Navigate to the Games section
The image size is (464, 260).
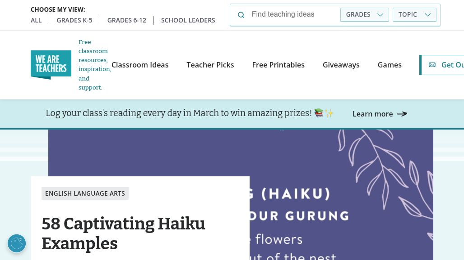coord(390,65)
